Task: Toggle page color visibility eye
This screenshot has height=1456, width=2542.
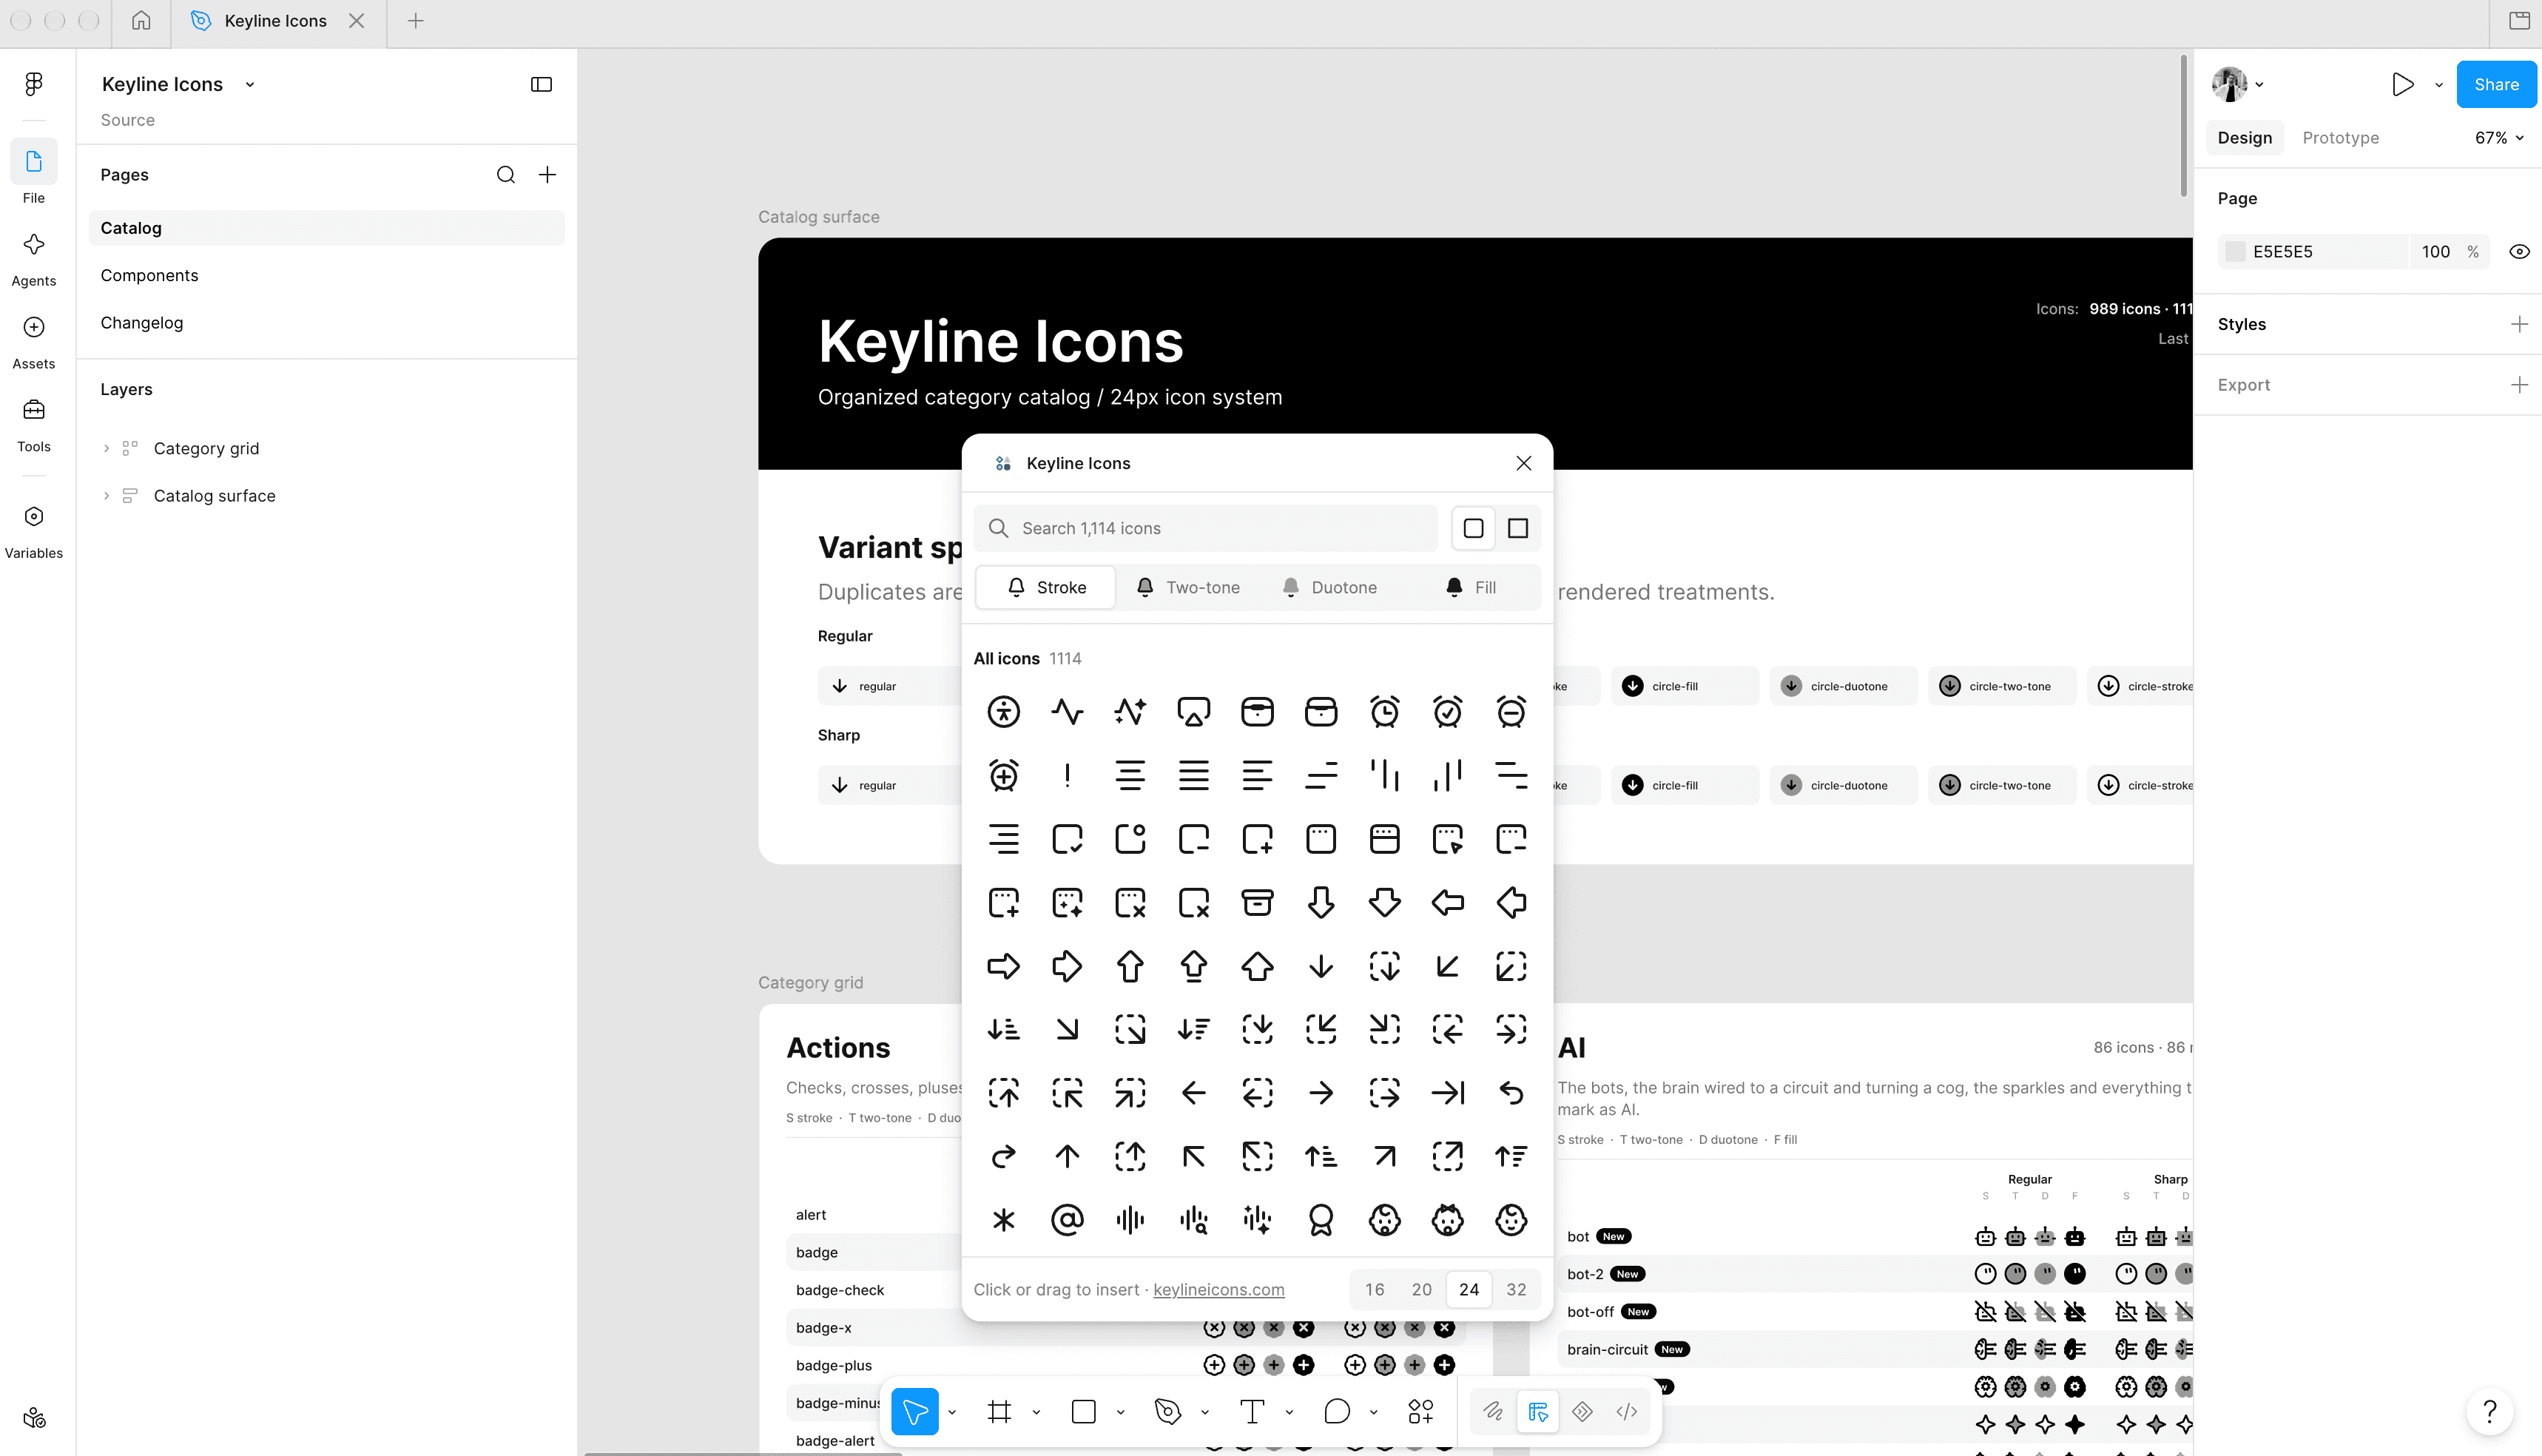Action: (x=2519, y=252)
